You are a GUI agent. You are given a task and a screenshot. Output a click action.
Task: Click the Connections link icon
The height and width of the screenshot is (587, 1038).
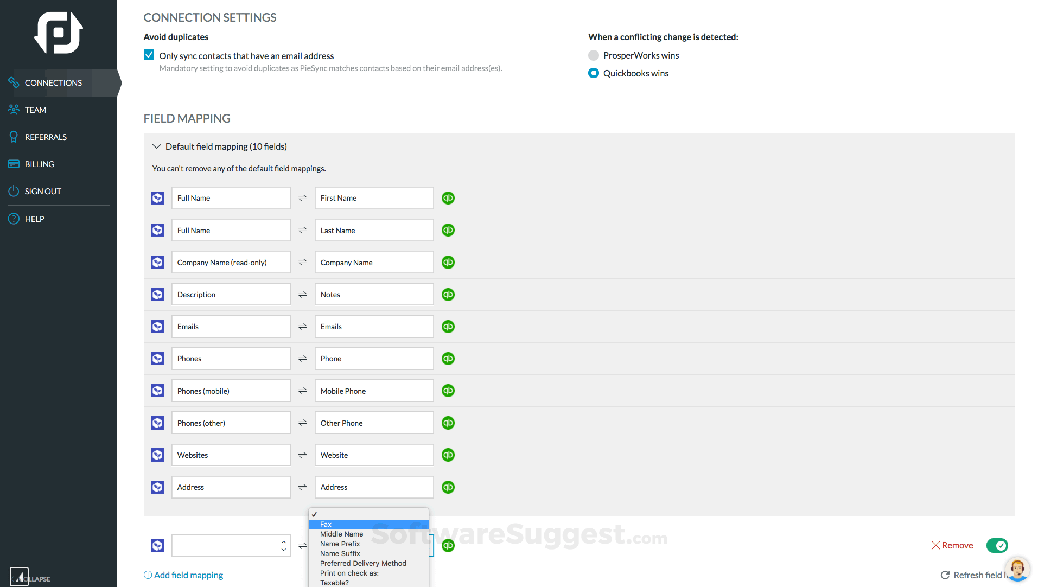[x=14, y=82]
